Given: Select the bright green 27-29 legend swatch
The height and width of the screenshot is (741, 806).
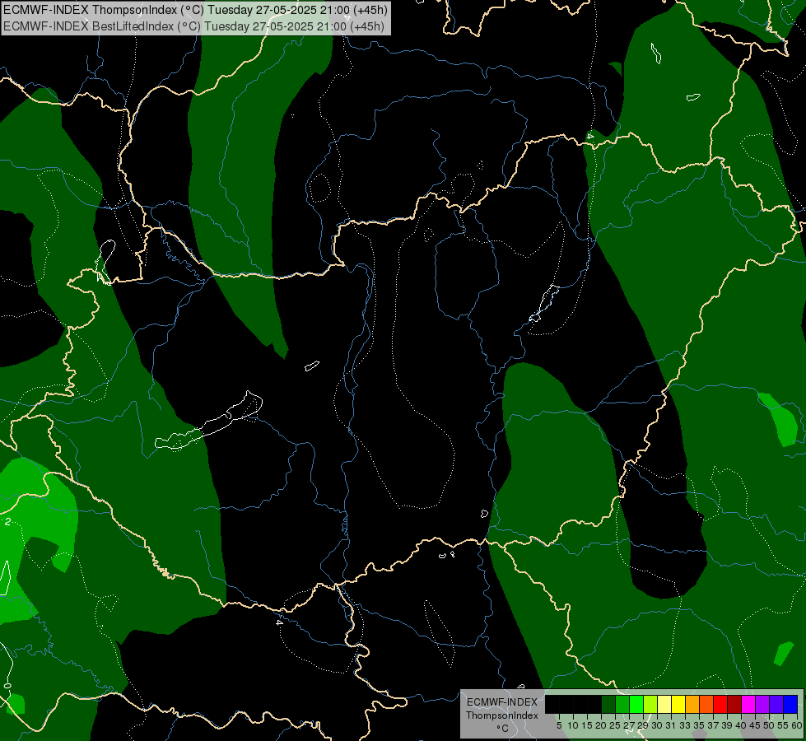Looking at the screenshot, I should coord(636,704).
